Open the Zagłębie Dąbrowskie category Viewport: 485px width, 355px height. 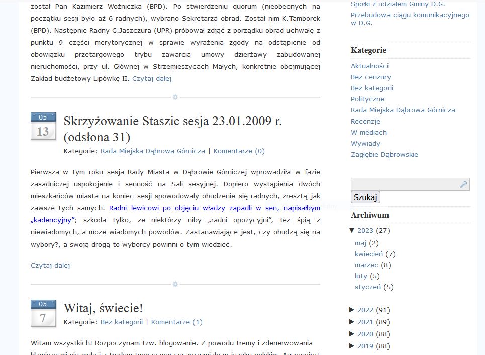coord(384,155)
